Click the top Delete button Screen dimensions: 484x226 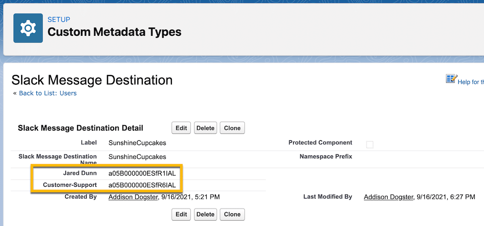[x=206, y=128]
